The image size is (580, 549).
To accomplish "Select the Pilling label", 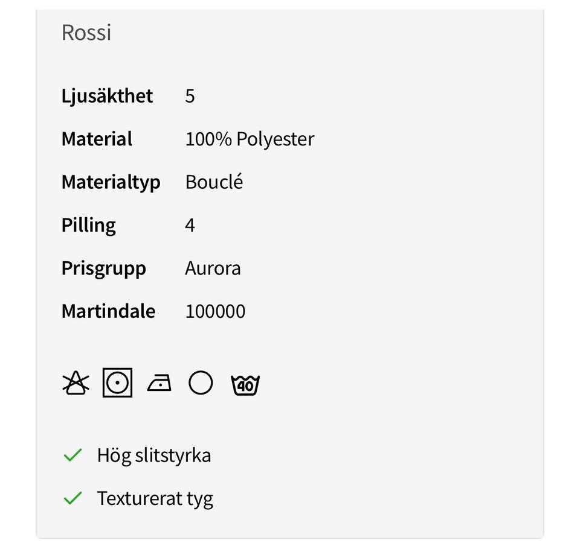I will (x=89, y=225).
